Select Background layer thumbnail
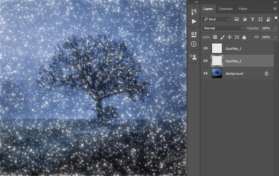The height and width of the screenshot is (176, 279). point(217,73)
